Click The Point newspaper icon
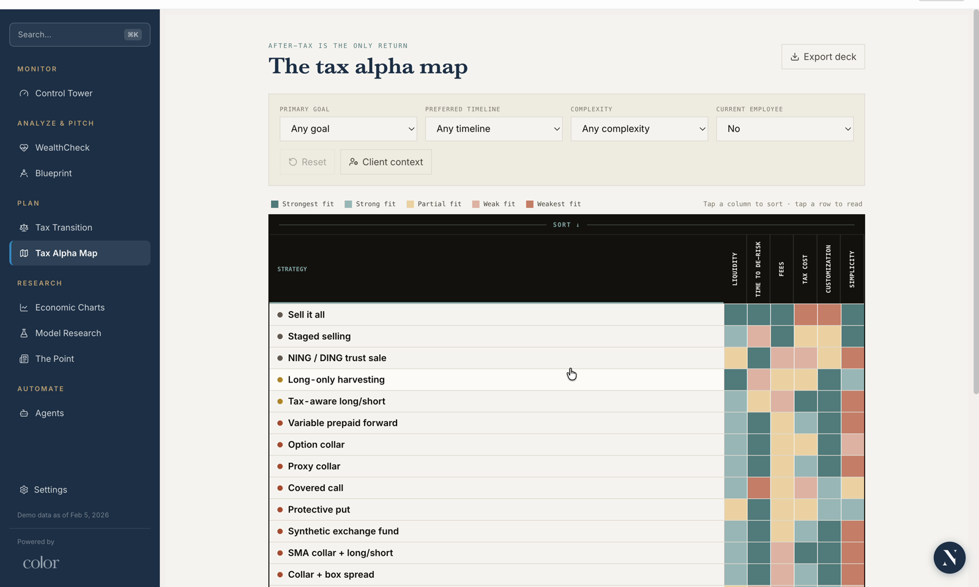 (x=24, y=359)
